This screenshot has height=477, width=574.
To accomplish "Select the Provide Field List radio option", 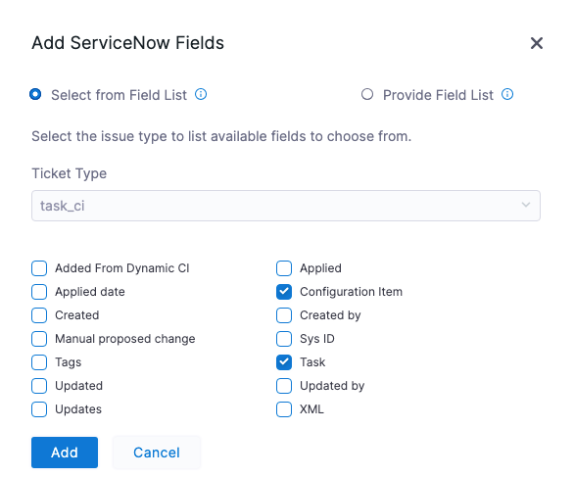I will (367, 94).
